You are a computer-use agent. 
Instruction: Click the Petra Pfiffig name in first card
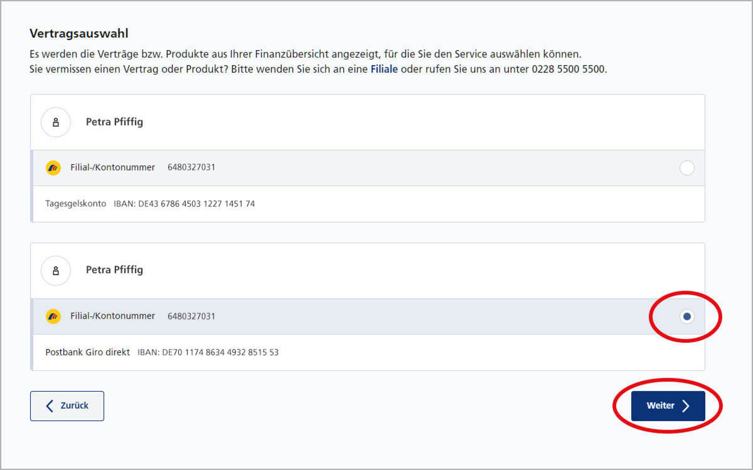(114, 122)
